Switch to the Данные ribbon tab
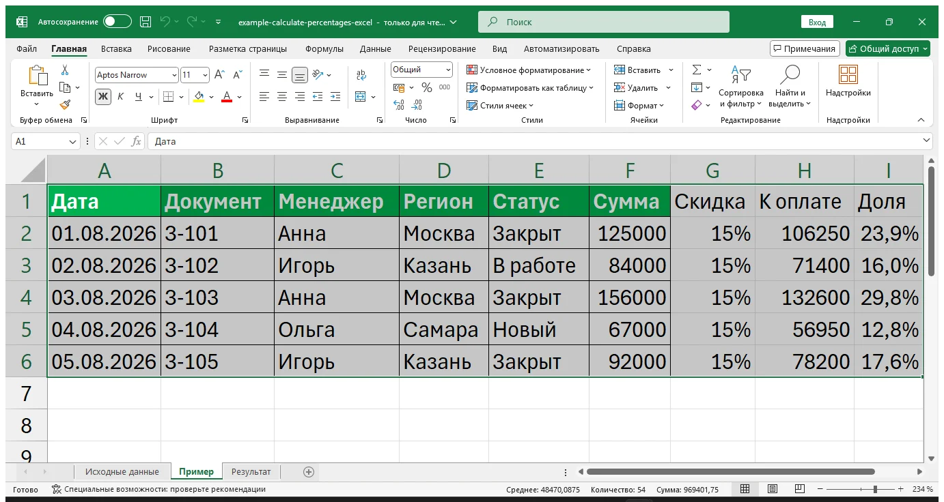Image resolution: width=944 pixels, height=502 pixels. 376,49
